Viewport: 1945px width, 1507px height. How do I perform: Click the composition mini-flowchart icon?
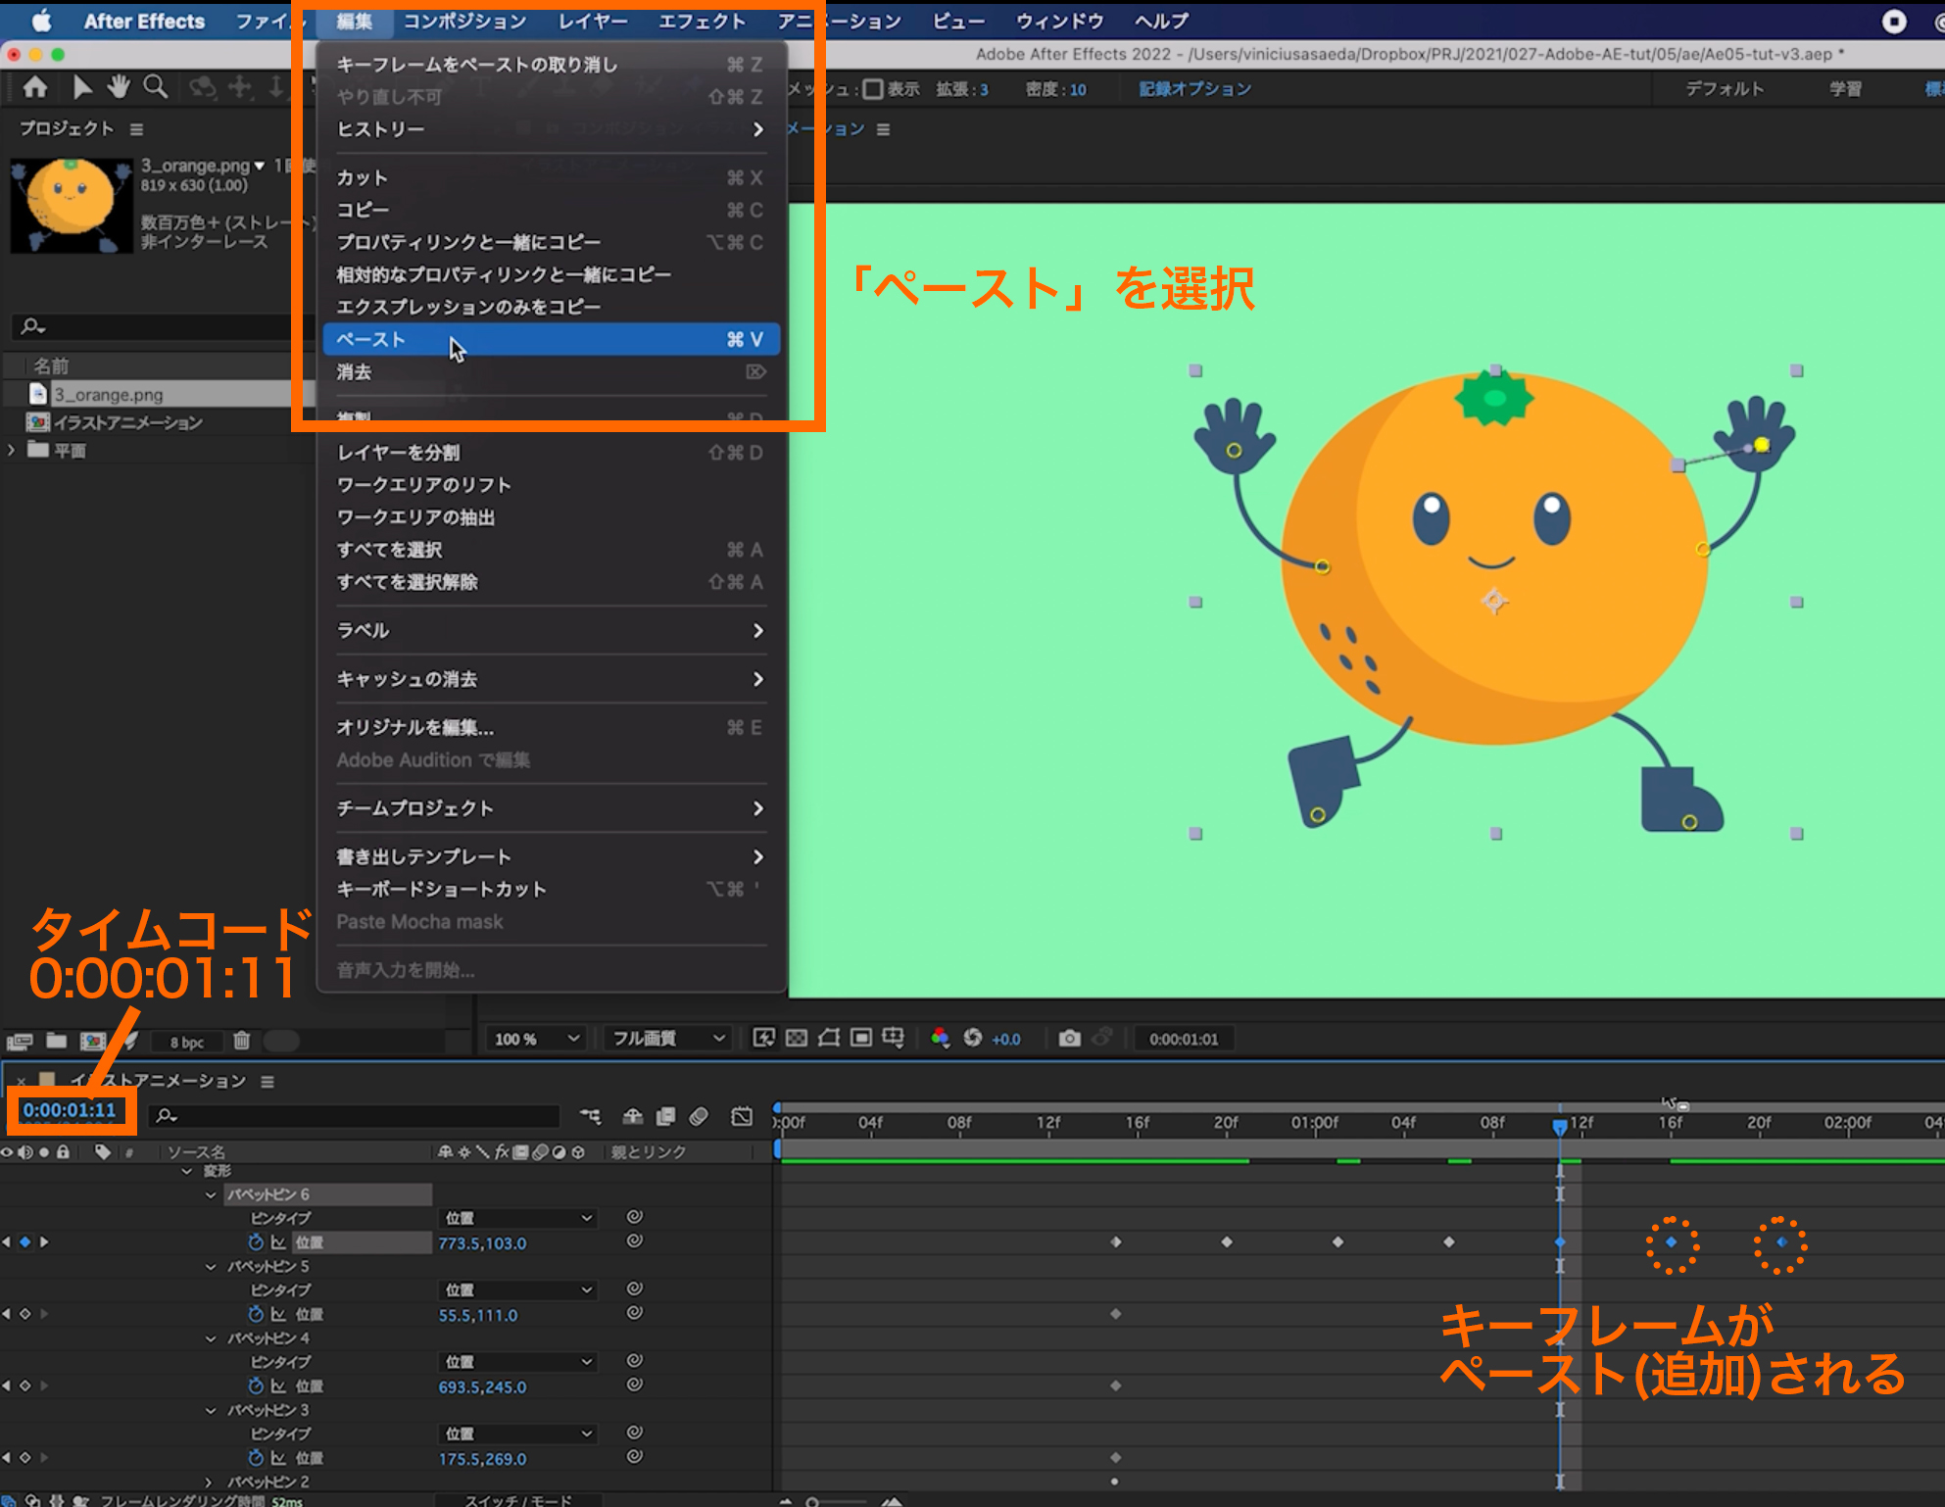(590, 1116)
